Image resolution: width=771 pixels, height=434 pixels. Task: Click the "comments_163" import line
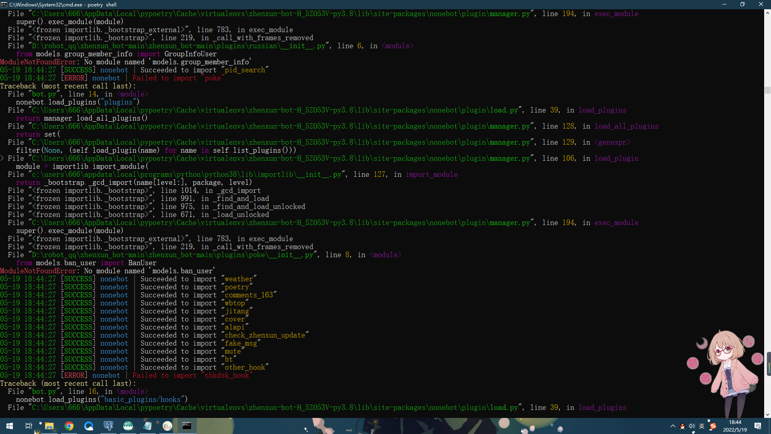138,295
